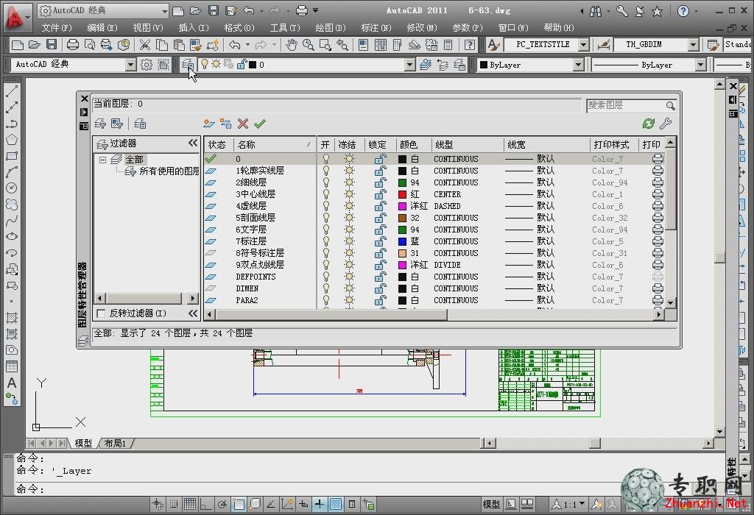754x515 pixels.
Task: Select the Circle tool in draw toolbar
Action: coord(12,188)
